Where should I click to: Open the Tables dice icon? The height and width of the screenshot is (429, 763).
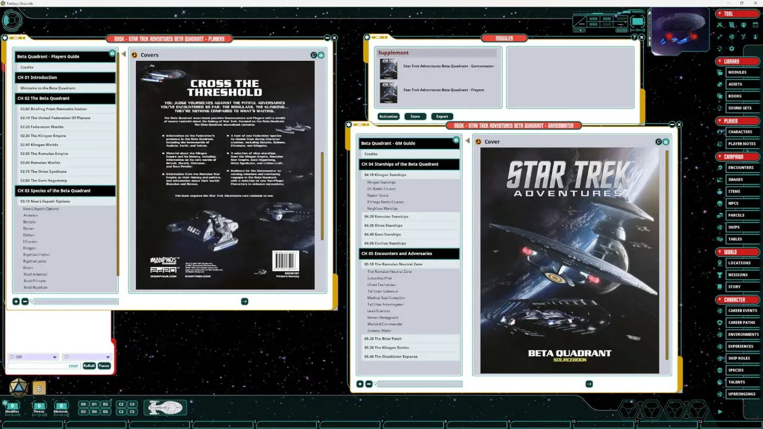(720, 239)
